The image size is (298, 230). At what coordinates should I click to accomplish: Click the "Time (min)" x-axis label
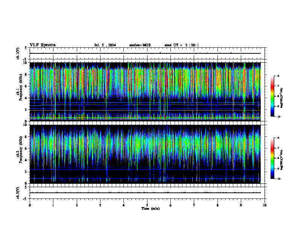(x=151, y=209)
